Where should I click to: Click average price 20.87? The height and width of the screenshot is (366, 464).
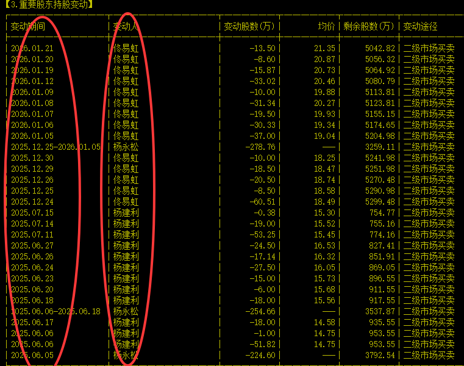[x=324, y=59]
